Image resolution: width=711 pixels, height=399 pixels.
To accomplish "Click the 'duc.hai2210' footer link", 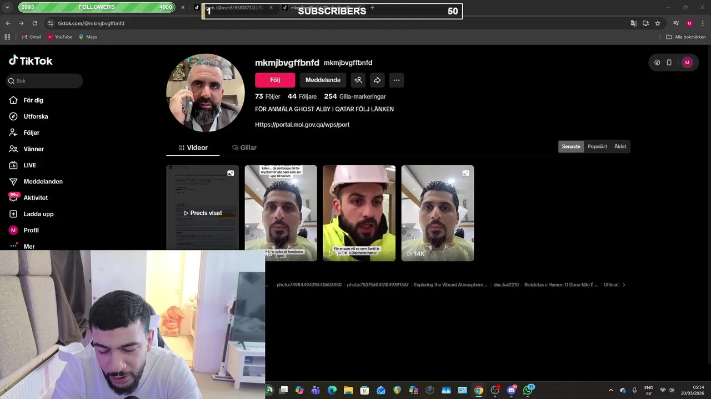I will pyautogui.click(x=506, y=285).
